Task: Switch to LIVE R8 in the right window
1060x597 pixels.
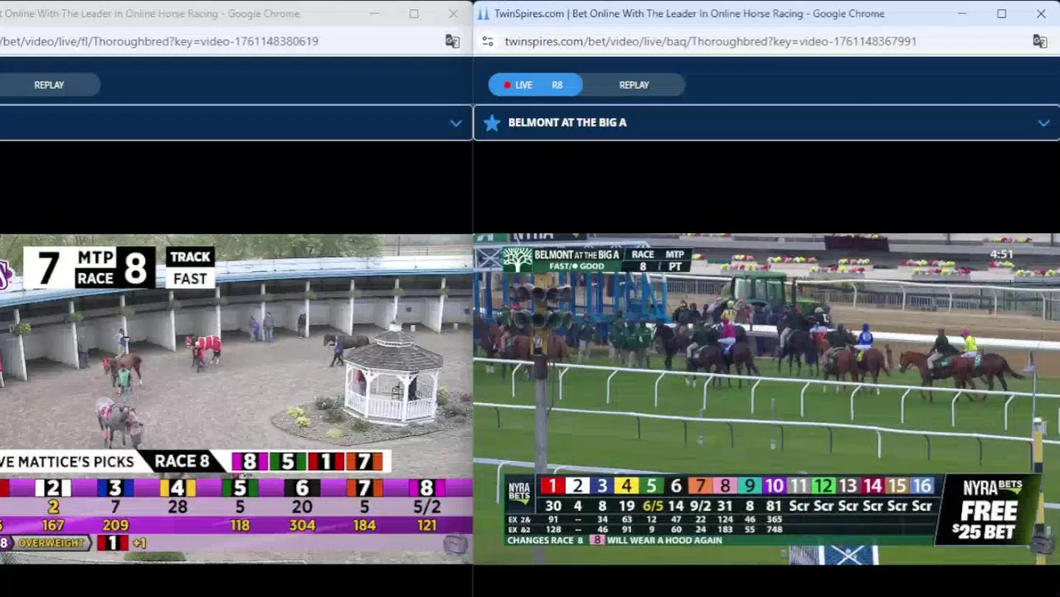Action: click(x=535, y=85)
